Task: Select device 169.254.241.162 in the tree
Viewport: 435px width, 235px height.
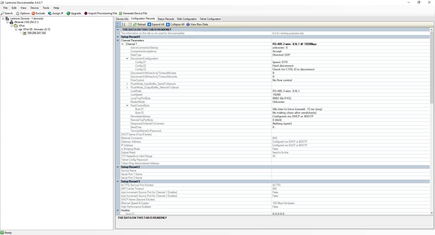Action: pos(36,33)
